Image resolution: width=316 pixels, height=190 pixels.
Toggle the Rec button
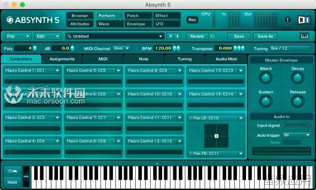(192, 20)
